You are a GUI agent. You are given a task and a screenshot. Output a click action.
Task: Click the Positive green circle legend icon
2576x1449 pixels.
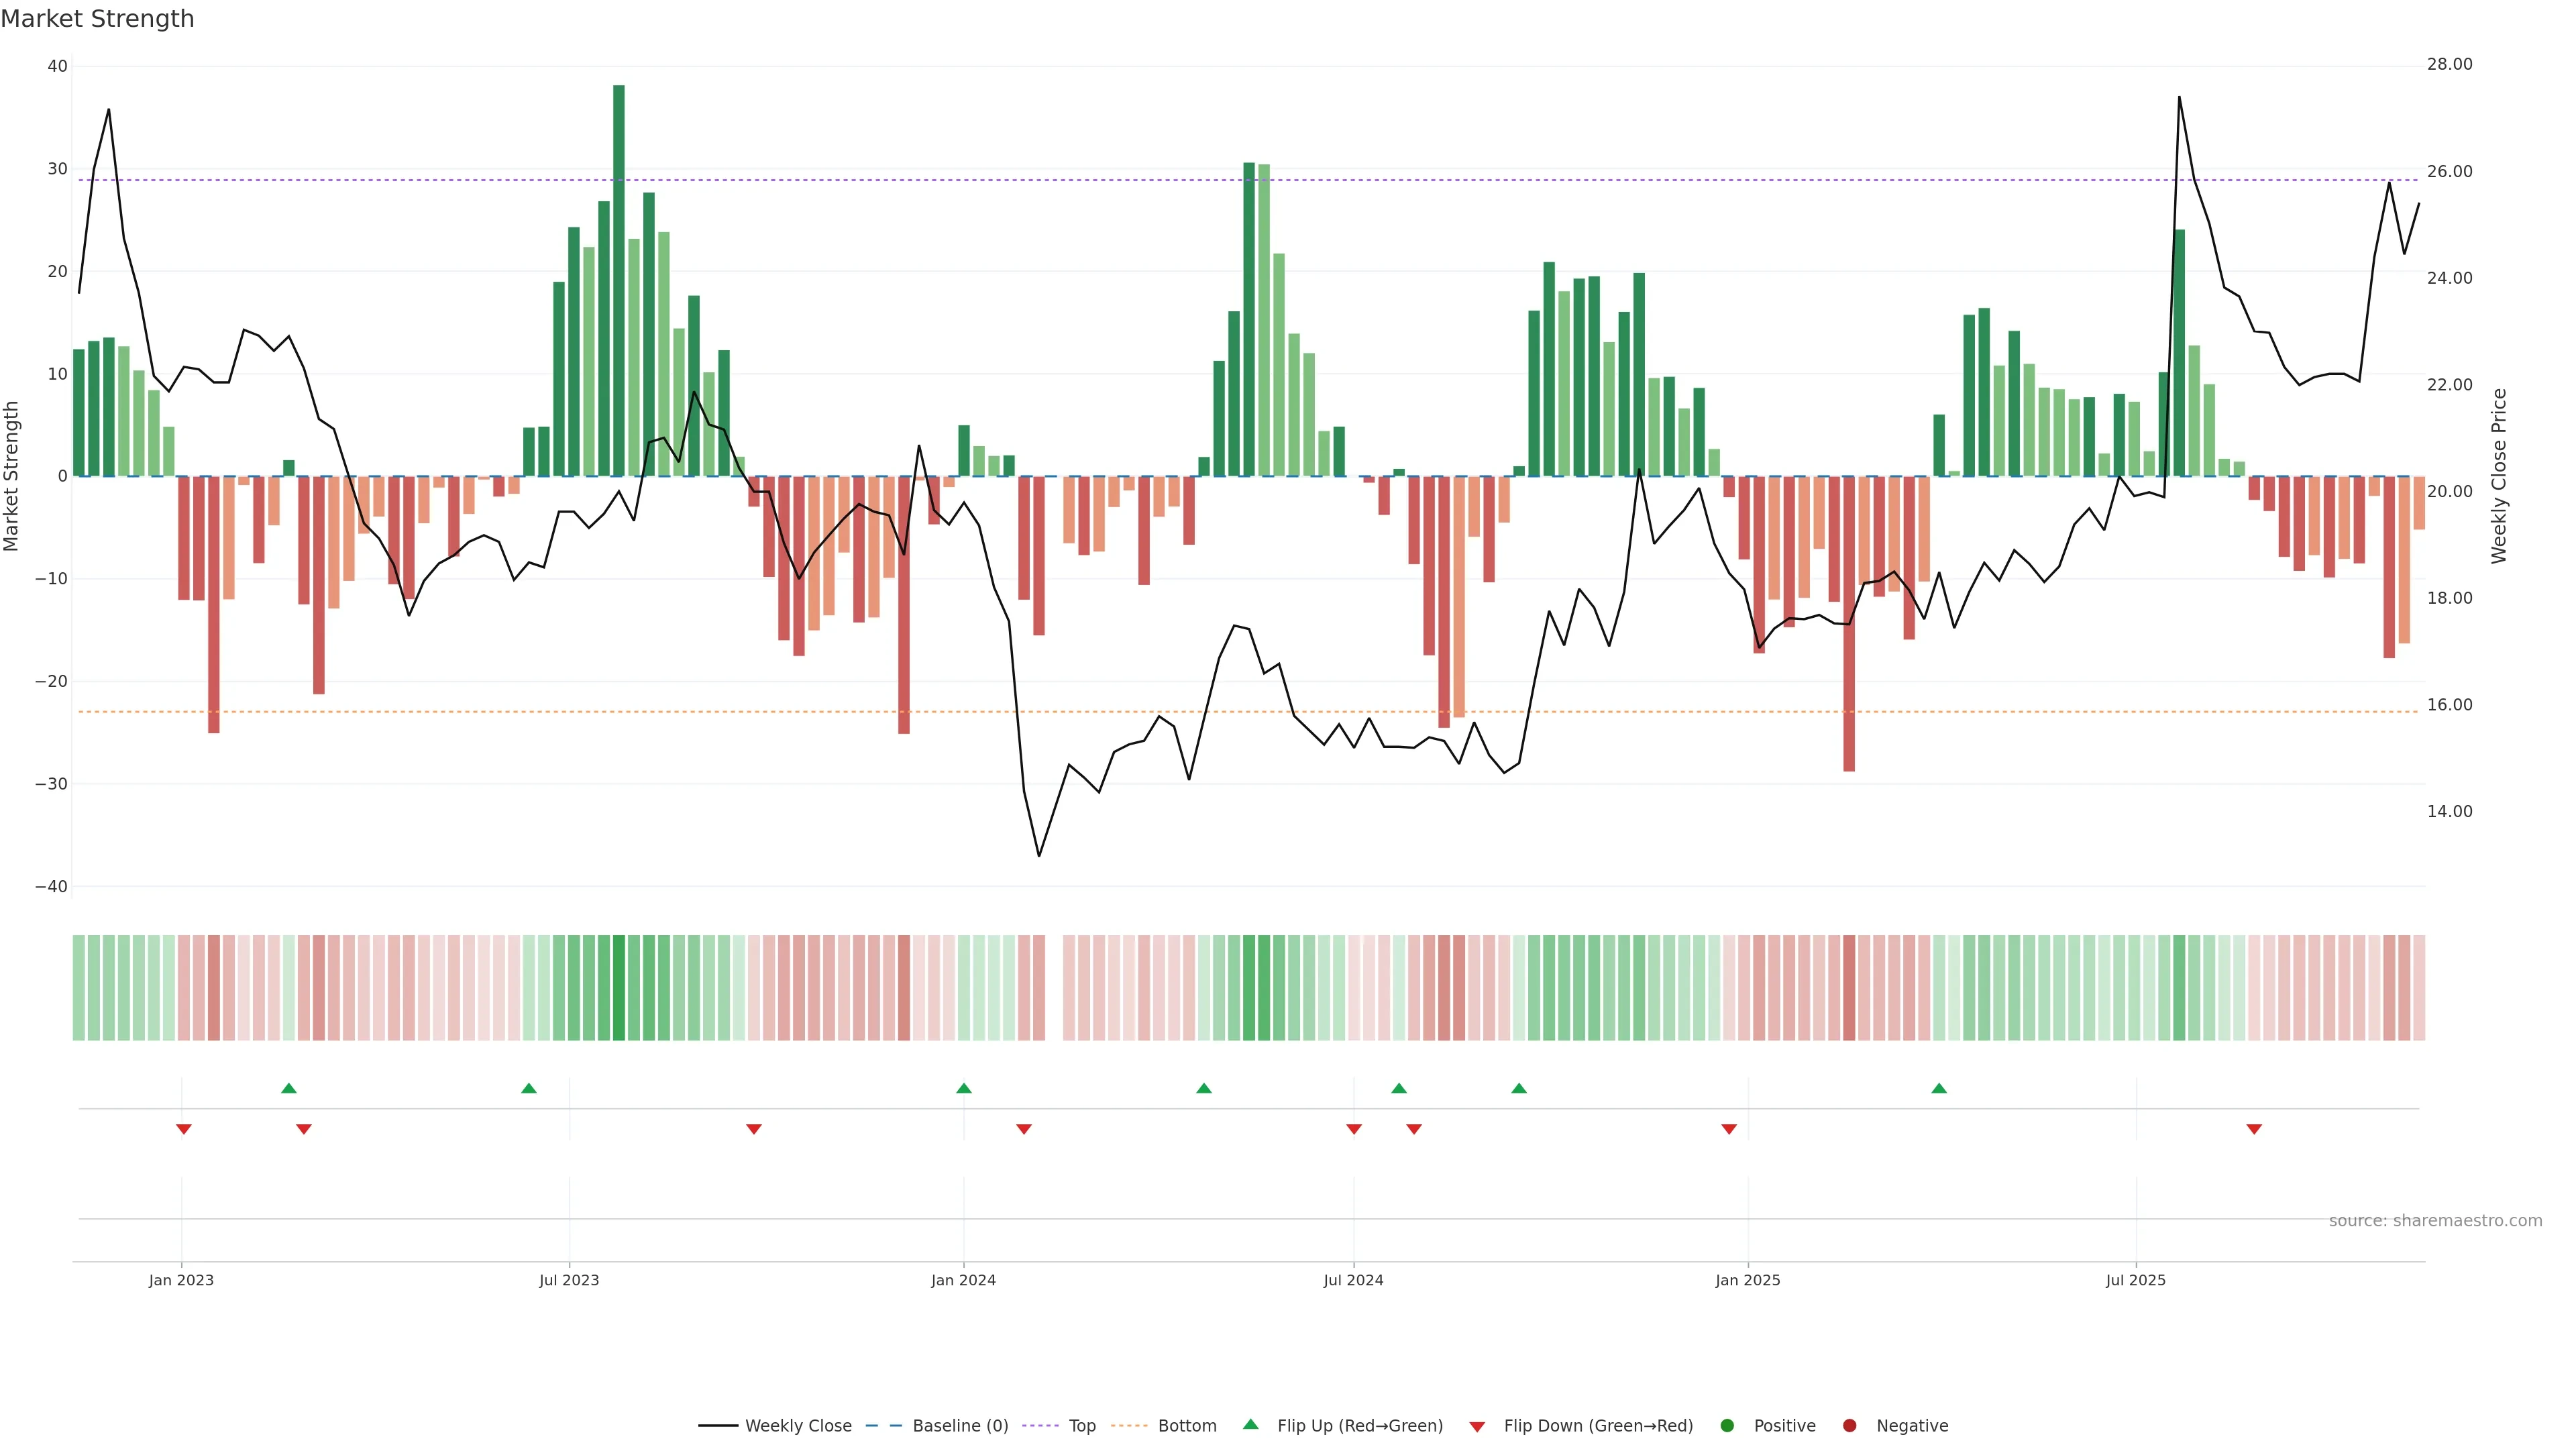(1727, 1426)
